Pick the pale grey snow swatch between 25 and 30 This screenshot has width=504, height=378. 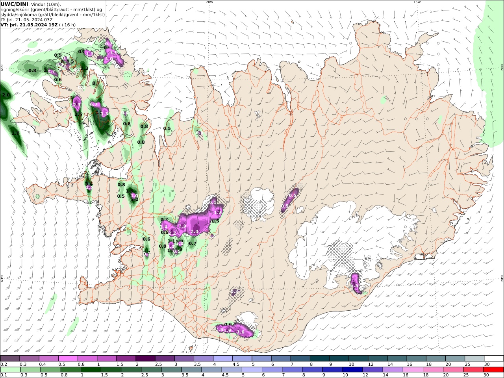click(474, 359)
